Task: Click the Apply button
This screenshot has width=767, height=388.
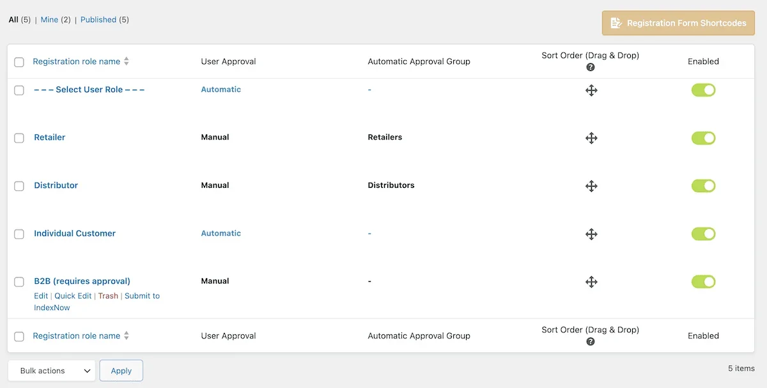Action: click(x=121, y=370)
